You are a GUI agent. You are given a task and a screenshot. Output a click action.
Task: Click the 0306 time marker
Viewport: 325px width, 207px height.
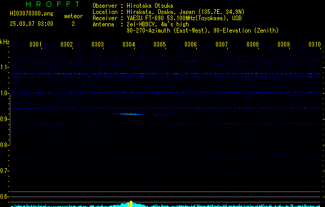191,45
